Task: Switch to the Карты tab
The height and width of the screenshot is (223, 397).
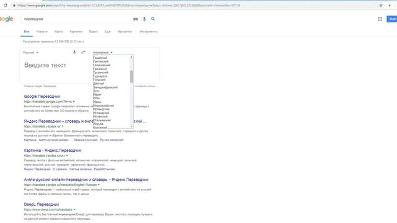Action: pos(58,32)
